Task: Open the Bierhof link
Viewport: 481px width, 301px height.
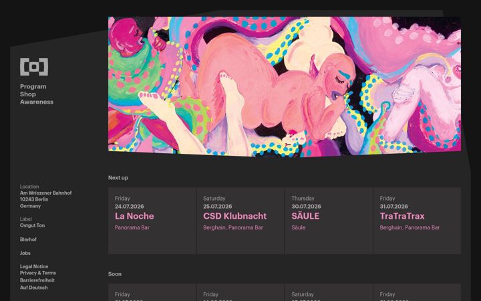Action: click(28, 239)
